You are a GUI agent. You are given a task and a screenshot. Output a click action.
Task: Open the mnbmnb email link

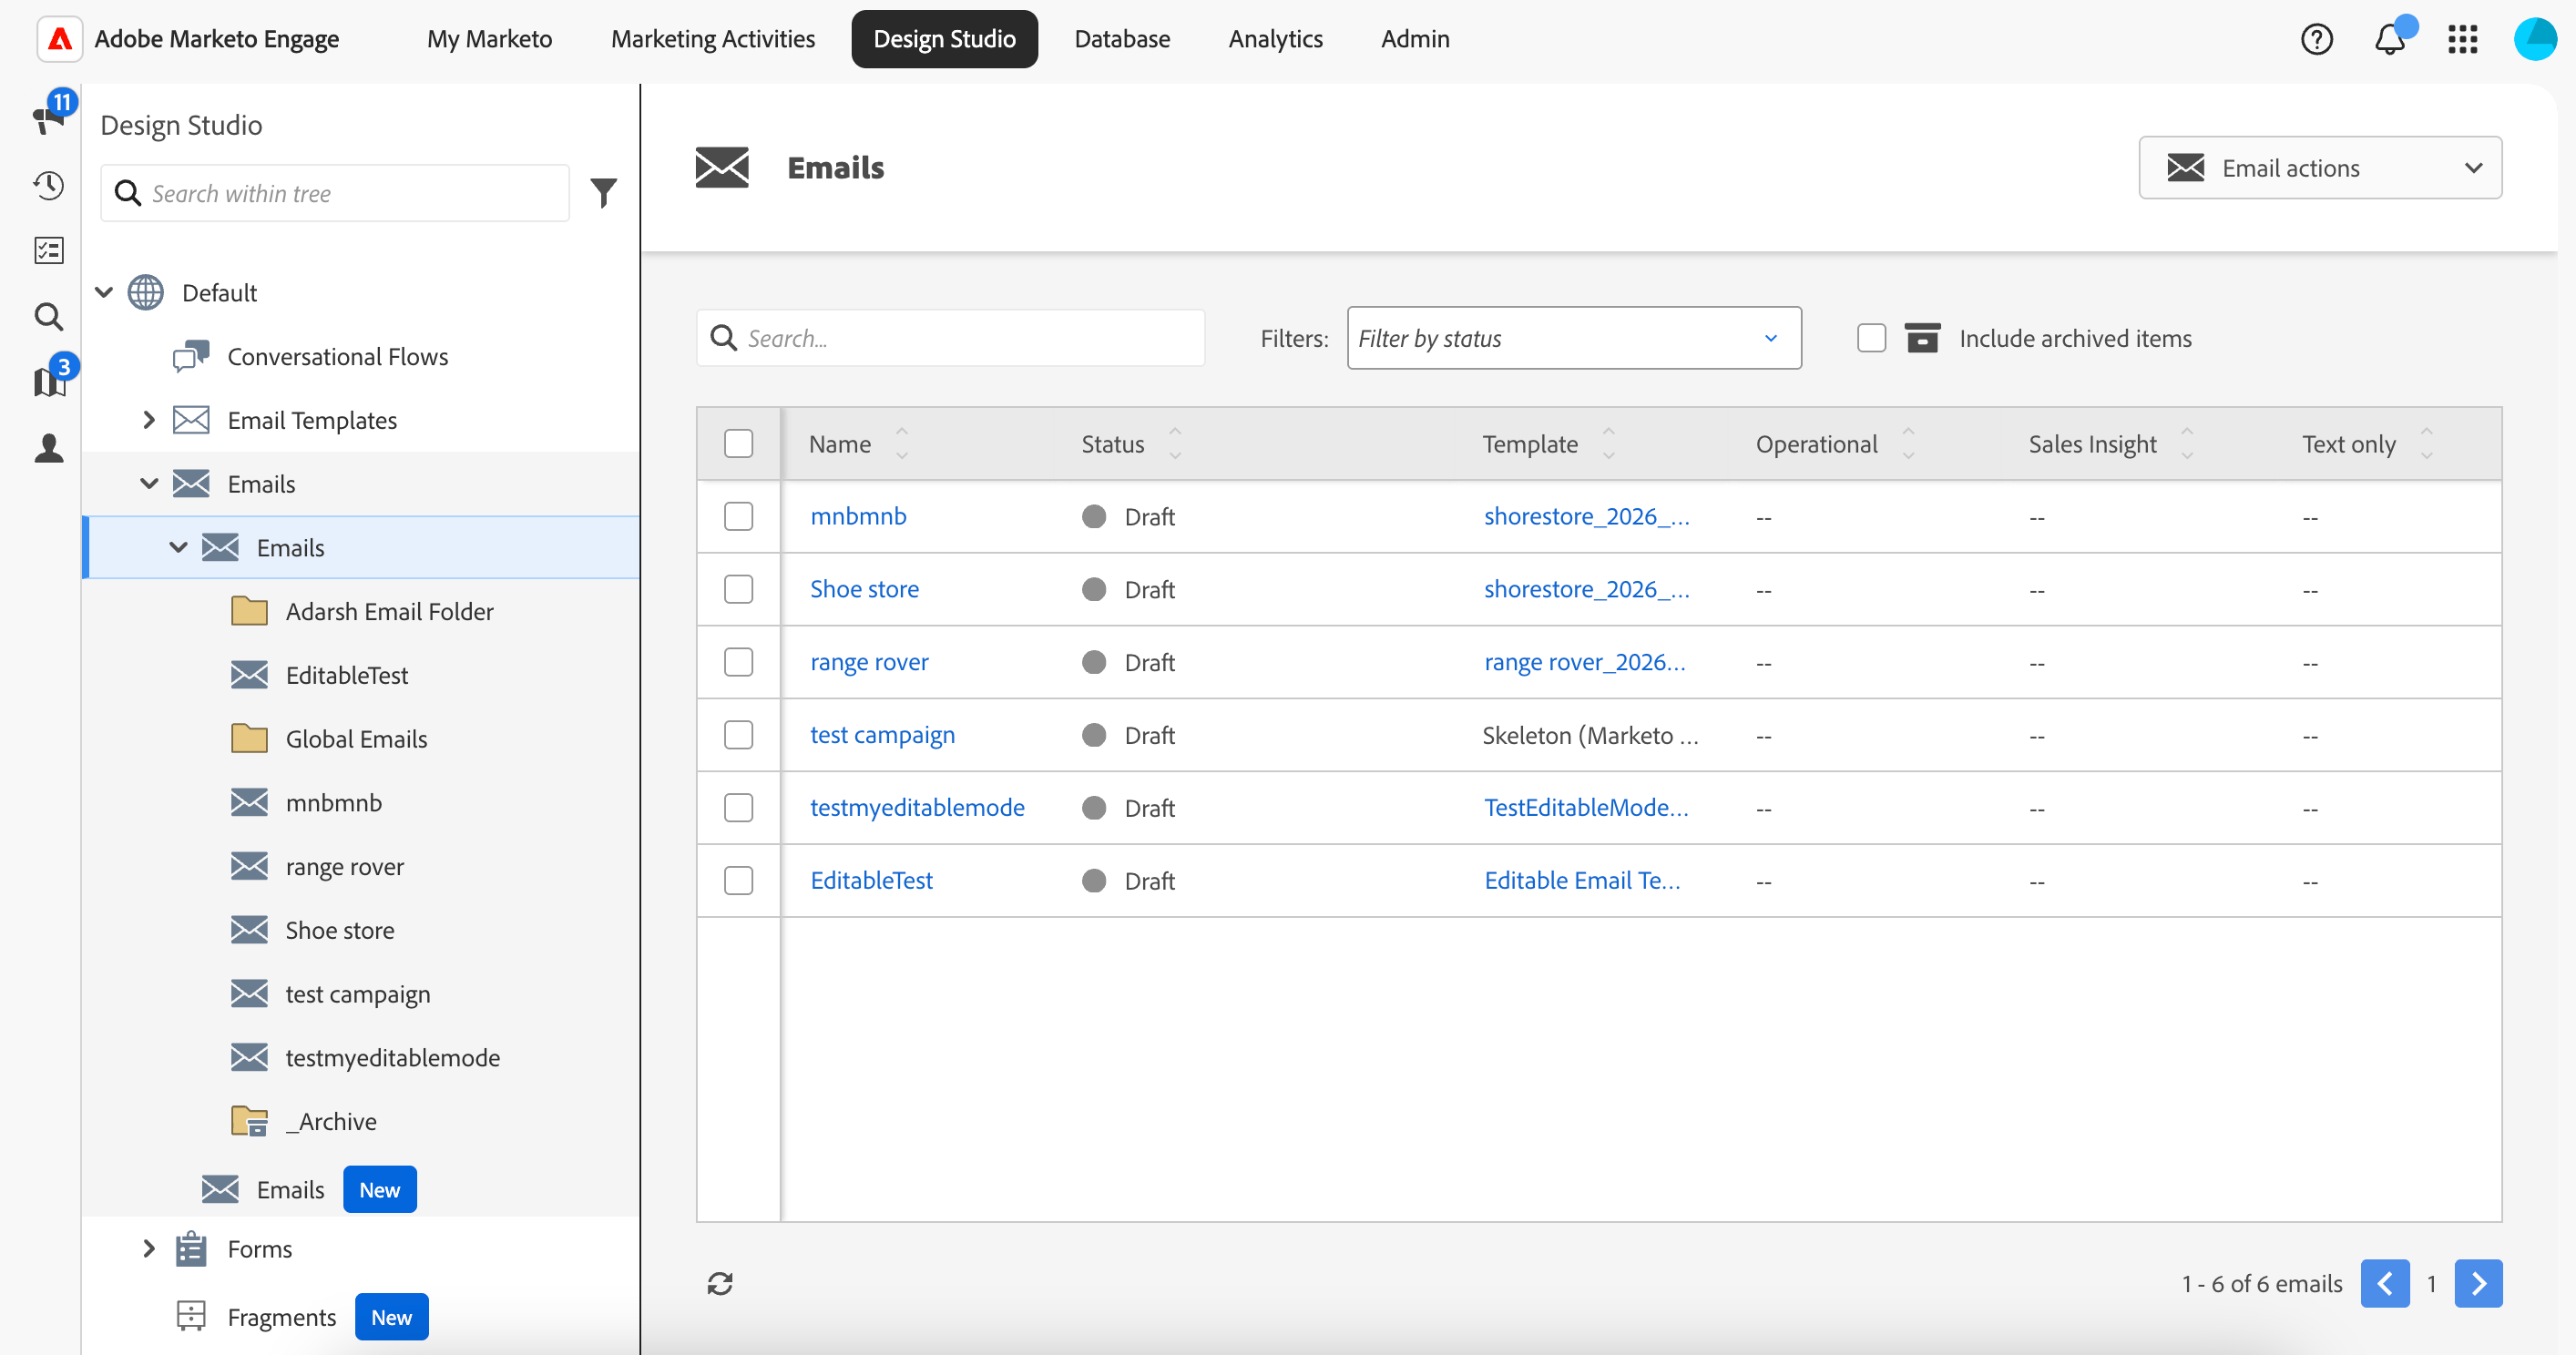click(x=858, y=516)
